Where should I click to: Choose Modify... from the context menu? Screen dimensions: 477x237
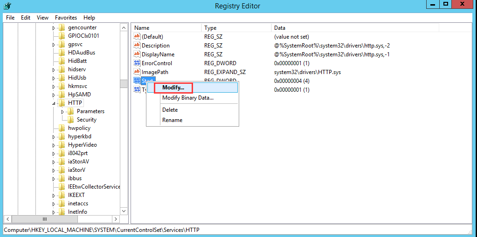coord(192,88)
